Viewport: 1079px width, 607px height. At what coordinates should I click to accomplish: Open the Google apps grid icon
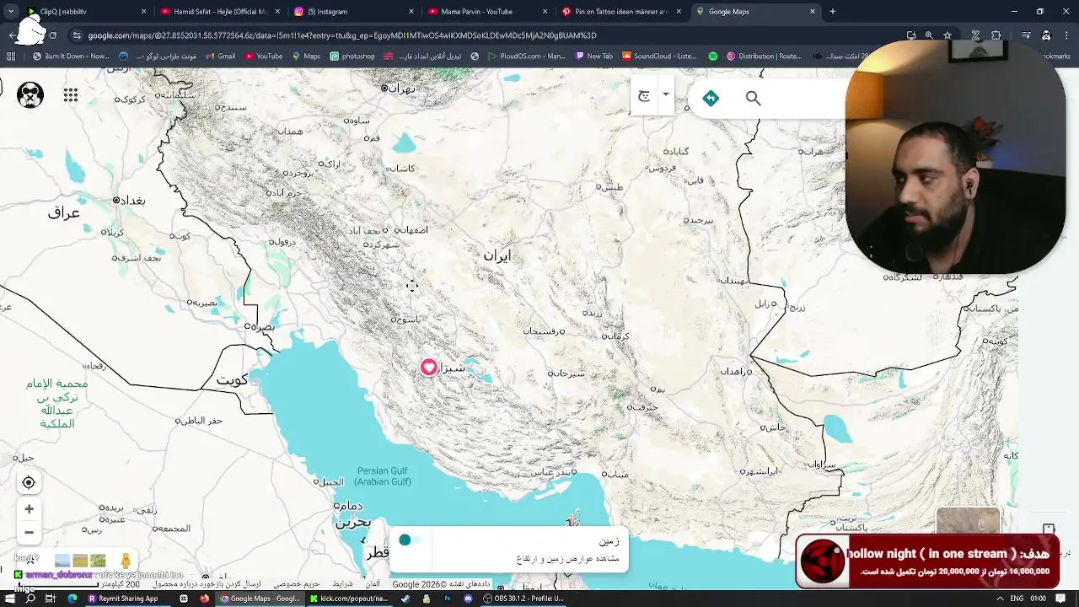click(x=71, y=95)
